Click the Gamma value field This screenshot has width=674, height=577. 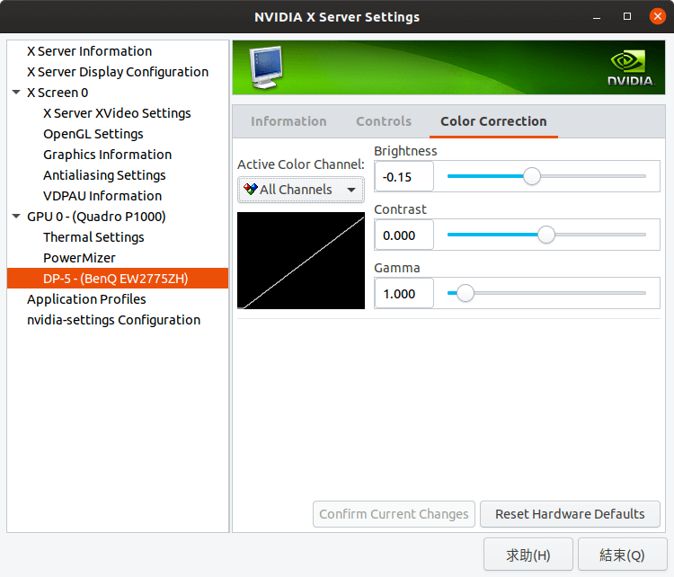coord(404,293)
